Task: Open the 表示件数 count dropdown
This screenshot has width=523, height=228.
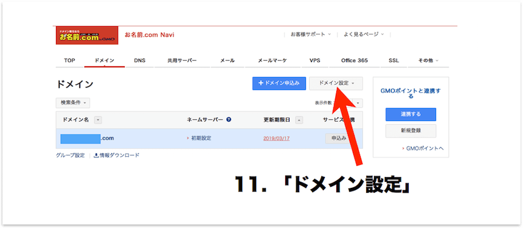Action: 358,103
